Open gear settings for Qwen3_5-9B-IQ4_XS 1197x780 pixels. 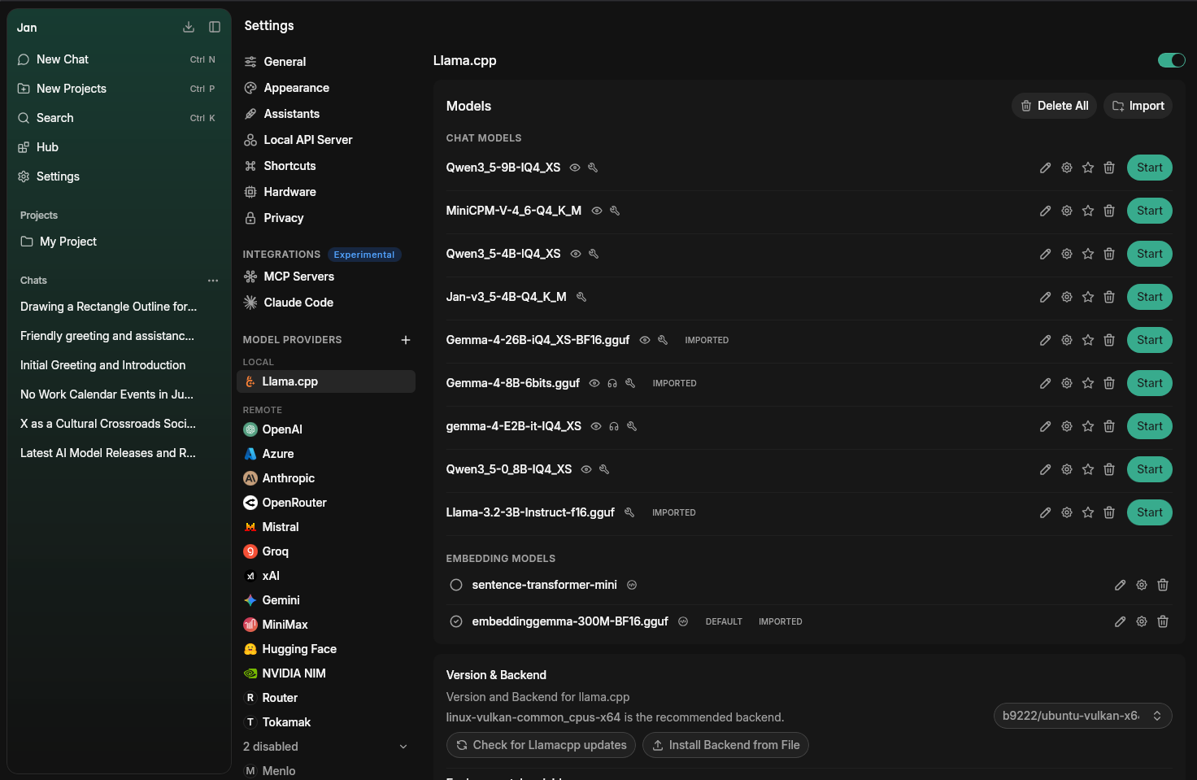tap(1067, 168)
